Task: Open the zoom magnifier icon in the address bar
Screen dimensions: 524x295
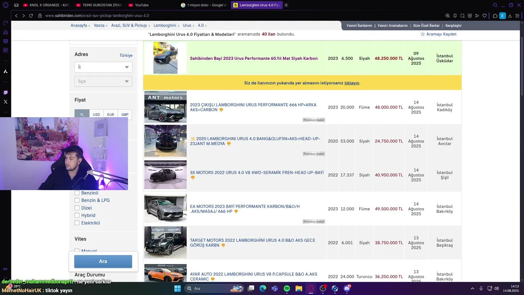Action: click(x=447, y=16)
